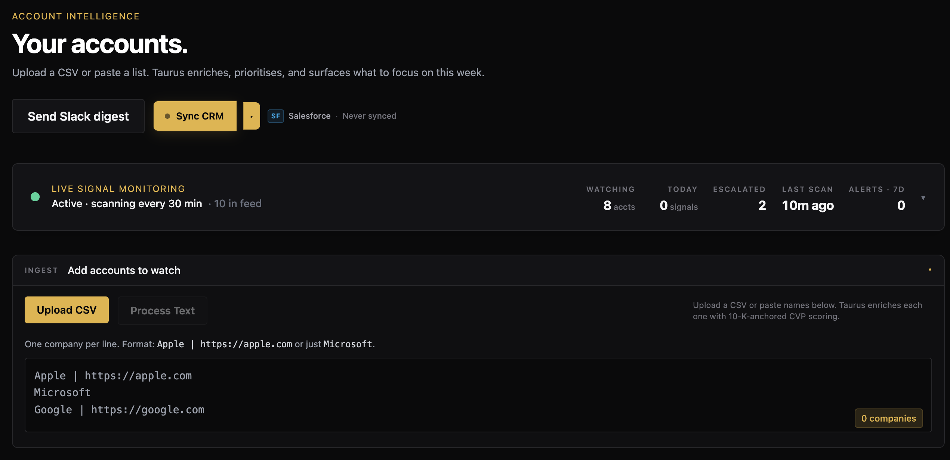Click the Never synced status text
The image size is (950, 460).
[369, 116]
